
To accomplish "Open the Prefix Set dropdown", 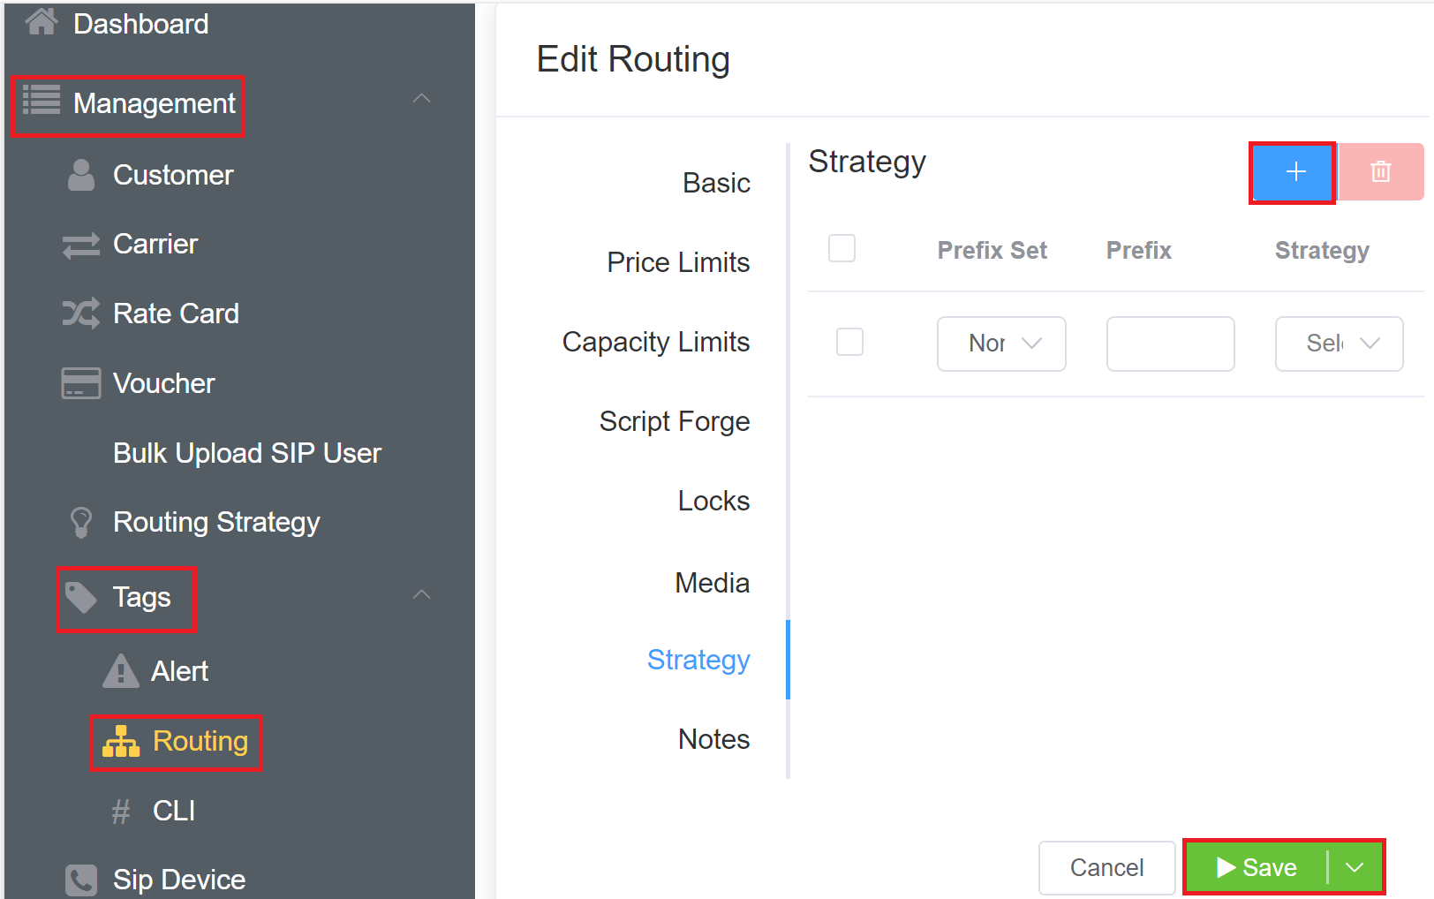I will pyautogui.click(x=1001, y=344).
